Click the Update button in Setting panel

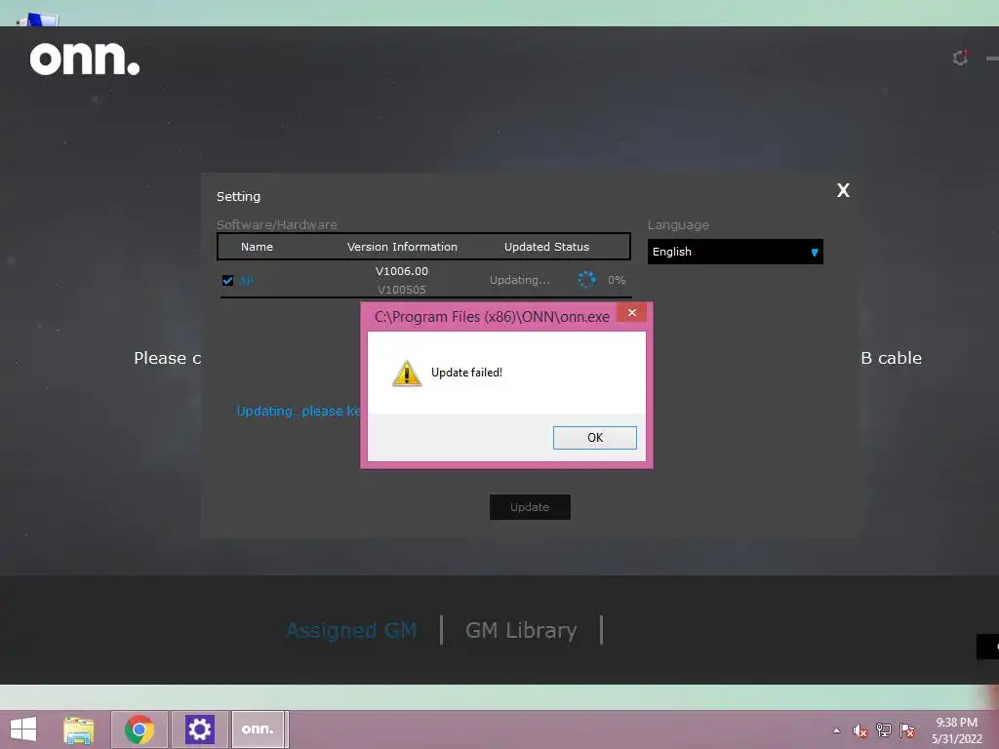(530, 507)
